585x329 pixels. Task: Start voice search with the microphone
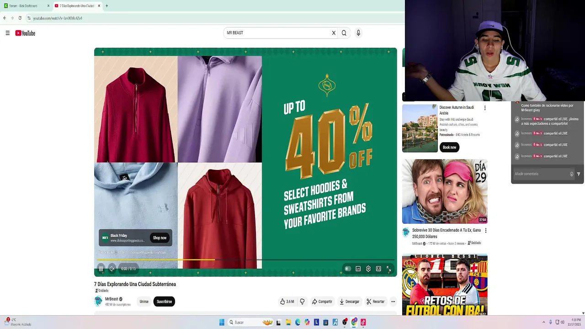click(358, 33)
